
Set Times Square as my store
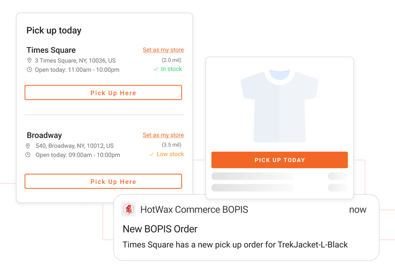tap(163, 50)
